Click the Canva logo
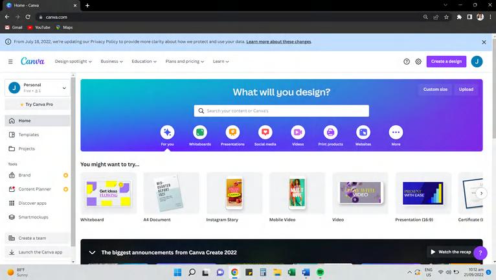The width and height of the screenshot is (496, 280). [x=32, y=61]
